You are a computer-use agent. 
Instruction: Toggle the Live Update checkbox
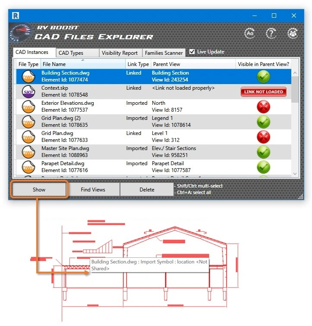(192, 52)
